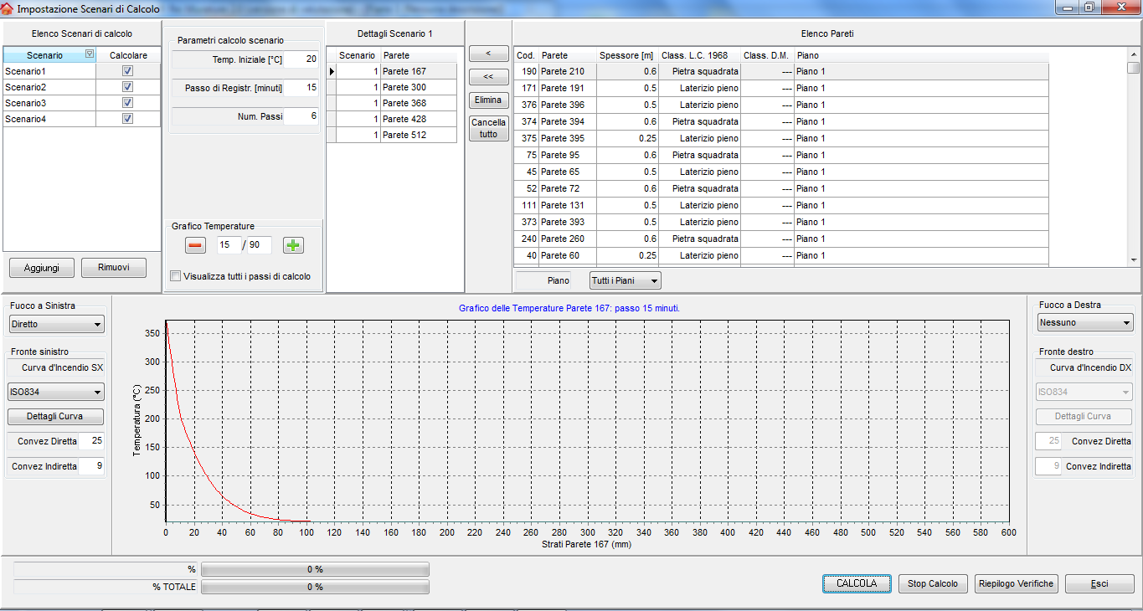Click the left Convez Diretta value field
The width and height of the screenshot is (1143, 611).
(91, 441)
